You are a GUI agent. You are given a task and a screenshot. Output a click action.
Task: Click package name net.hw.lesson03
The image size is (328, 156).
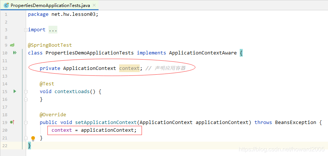click(x=74, y=14)
